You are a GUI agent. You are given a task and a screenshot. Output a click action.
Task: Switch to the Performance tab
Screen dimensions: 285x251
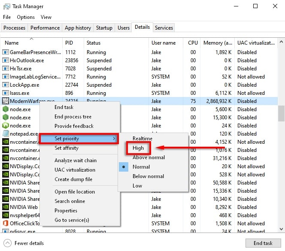click(x=45, y=28)
